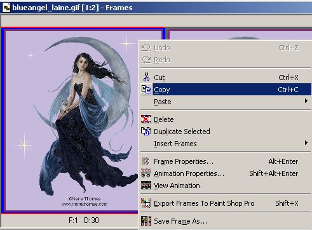Choose Delete from the context menu
This screenshot has width=312, height=230.
[226, 119]
